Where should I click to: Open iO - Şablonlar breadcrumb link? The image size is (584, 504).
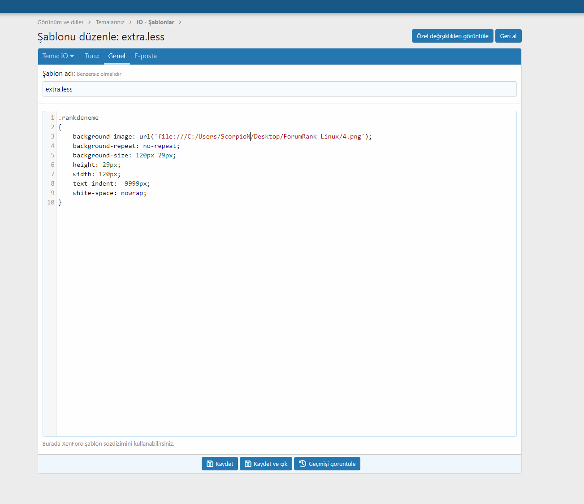tap(156, 22)
